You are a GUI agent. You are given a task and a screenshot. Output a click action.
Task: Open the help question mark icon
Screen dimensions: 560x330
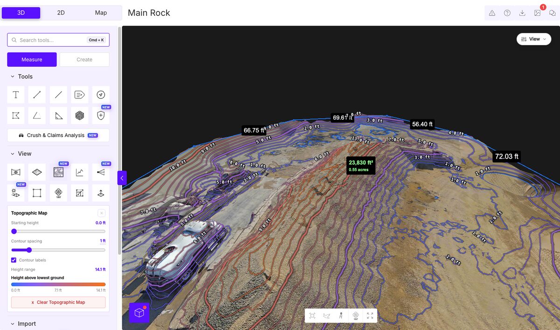pos(507,13)
